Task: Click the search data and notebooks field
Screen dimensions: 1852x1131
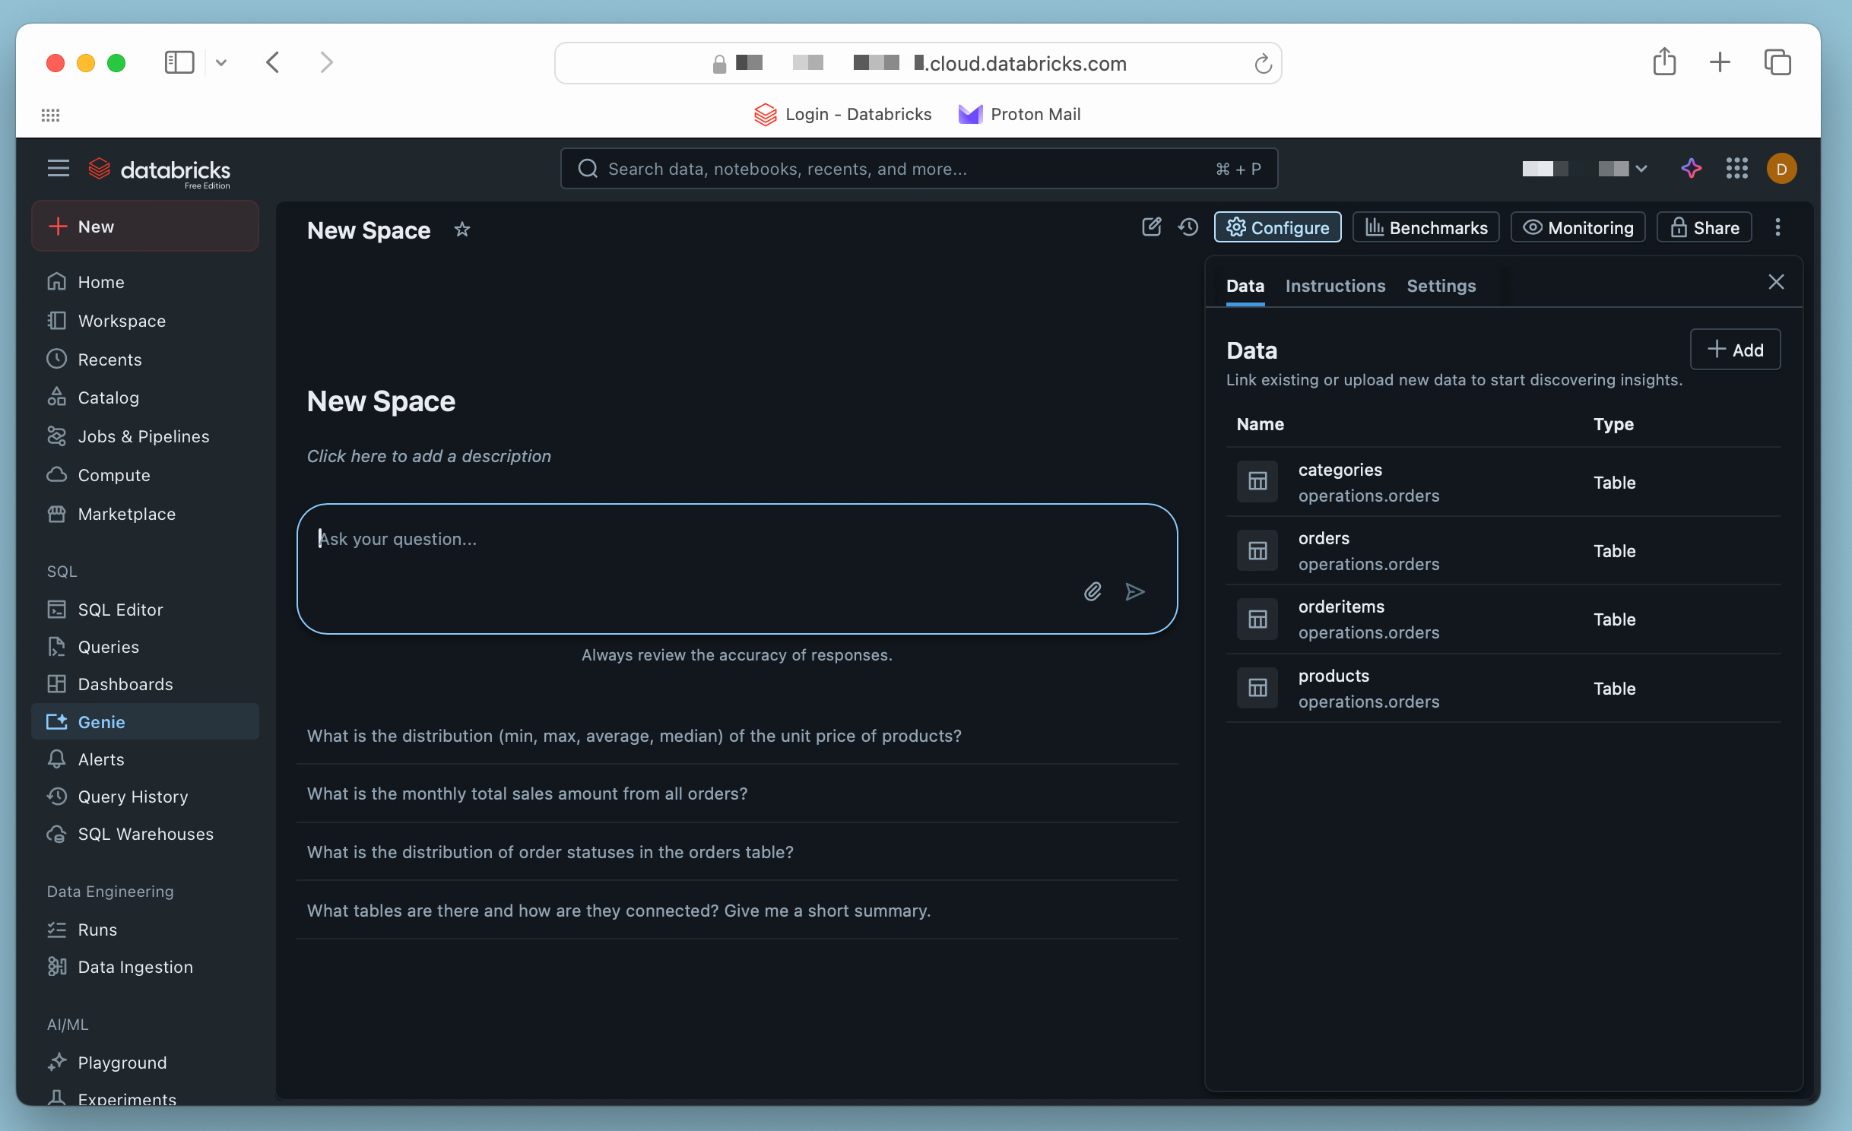Action: pyautogui.click(x=918, y=168)
